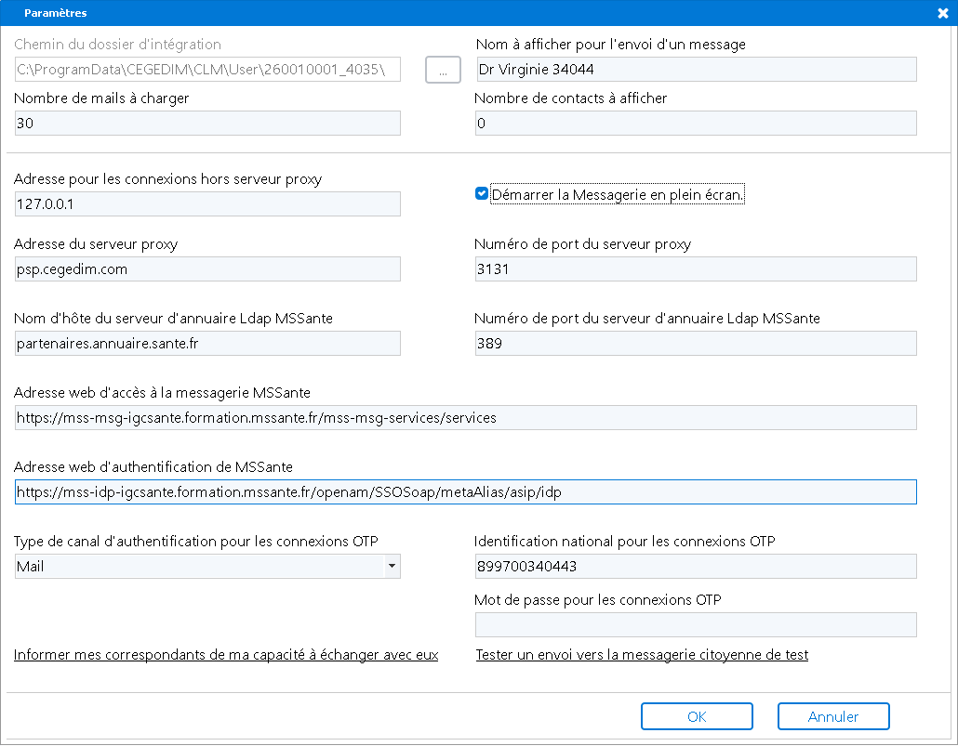The width and height of the screenshot is (958, 746).
Task: Click the MSSante messaging web access address field
Action: pos(465,417)
